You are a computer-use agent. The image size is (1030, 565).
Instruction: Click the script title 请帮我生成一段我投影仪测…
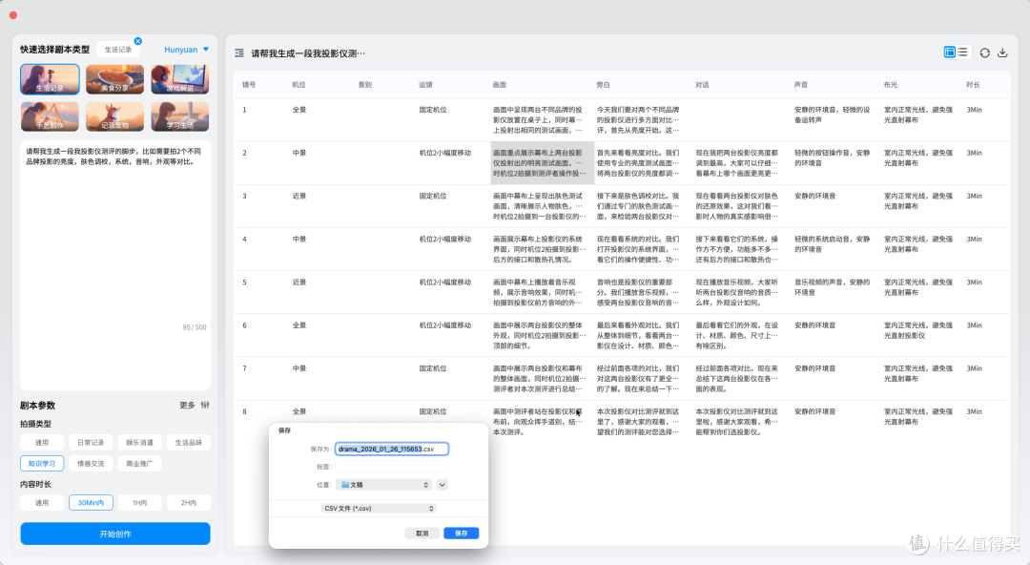pyautogui.click(x=308, y=53)
